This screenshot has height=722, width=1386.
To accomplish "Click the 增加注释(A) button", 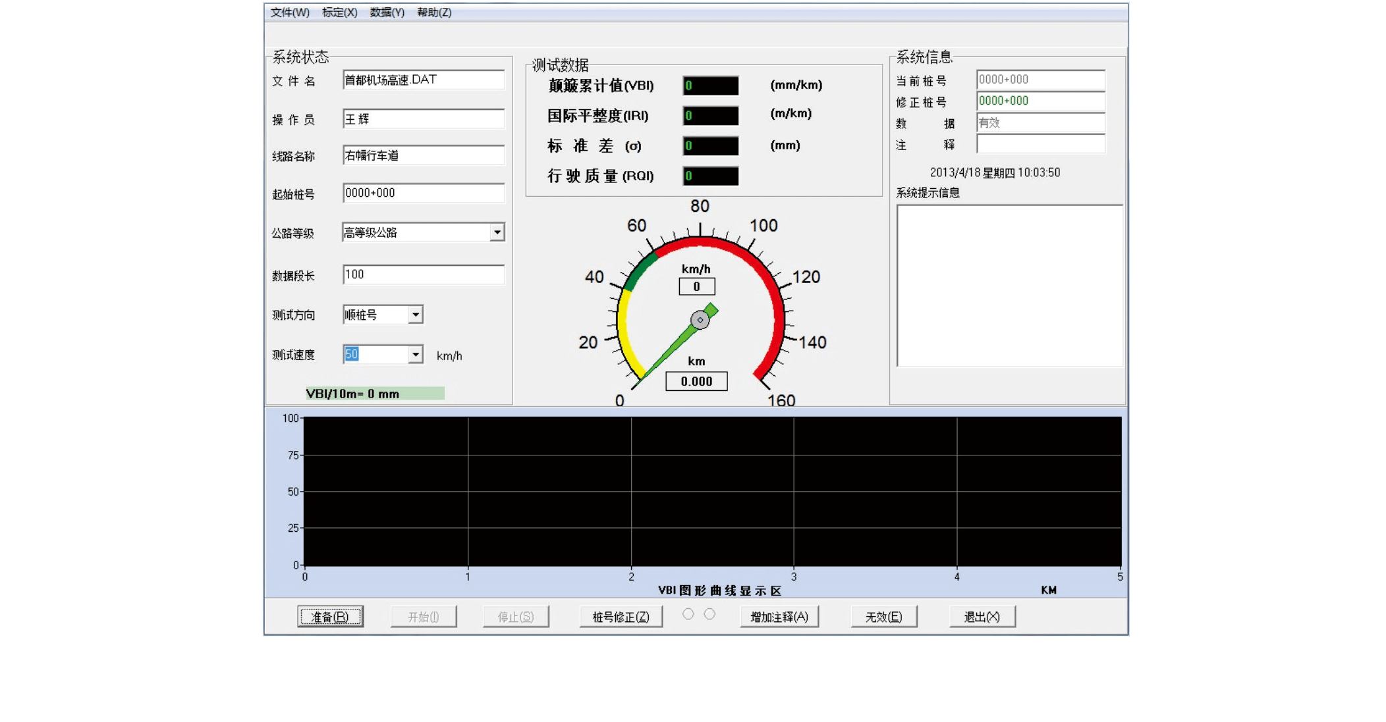I will click(779, 617).
